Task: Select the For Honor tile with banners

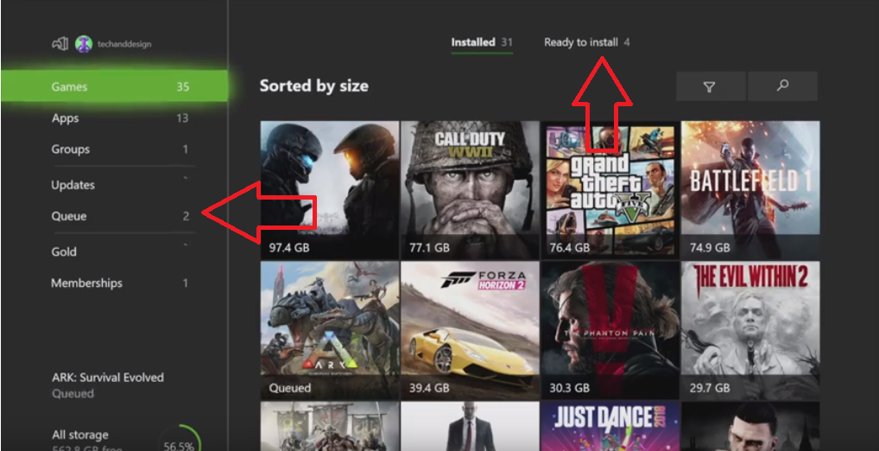Action: [x=330, y=426]
